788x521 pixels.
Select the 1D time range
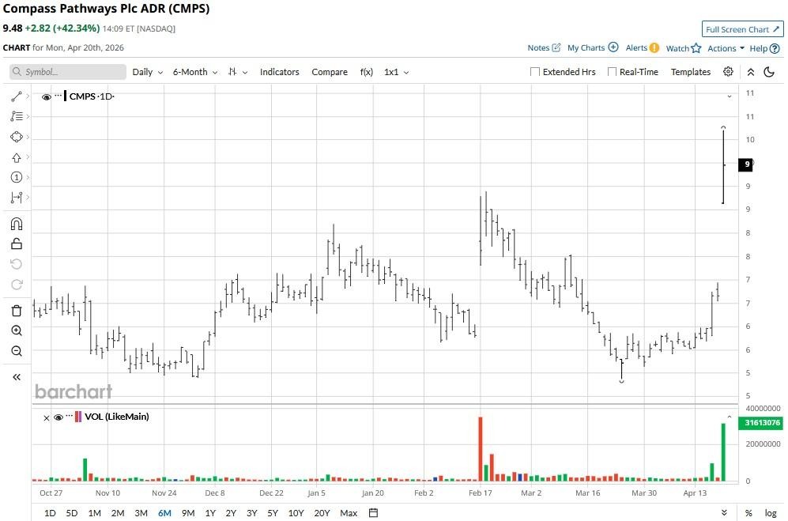[50, 513]
